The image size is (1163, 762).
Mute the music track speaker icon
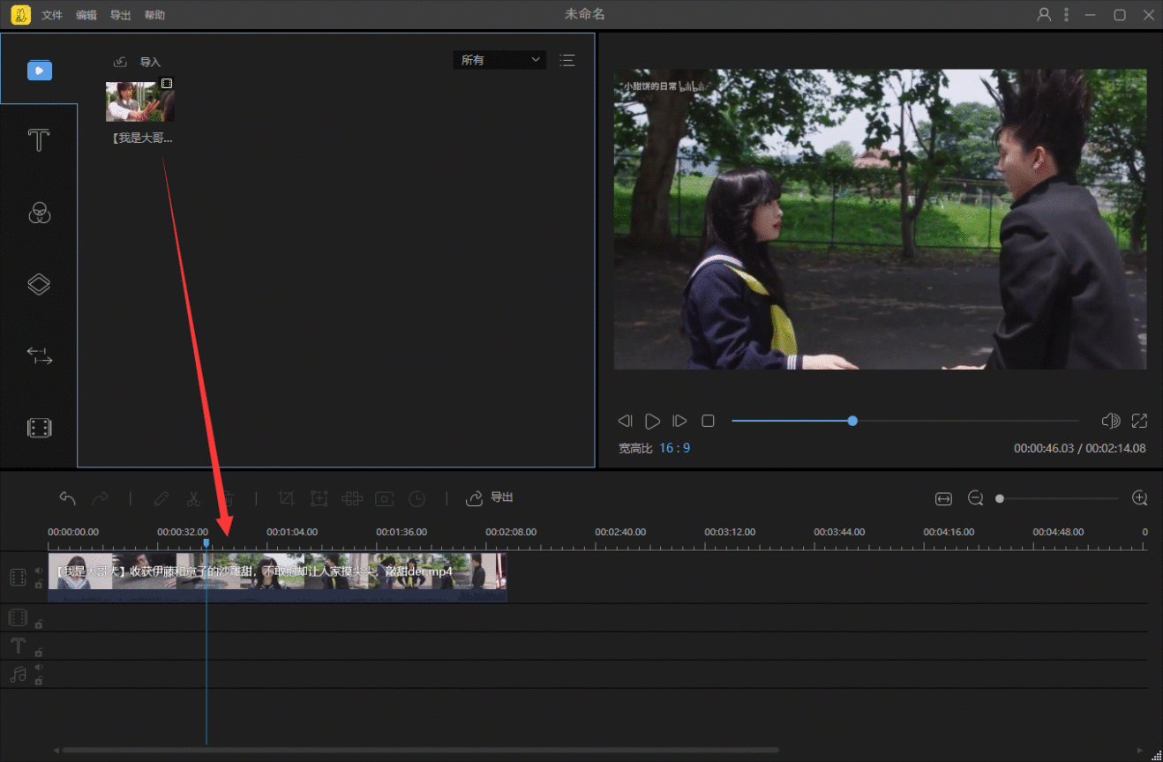[39, 668]
